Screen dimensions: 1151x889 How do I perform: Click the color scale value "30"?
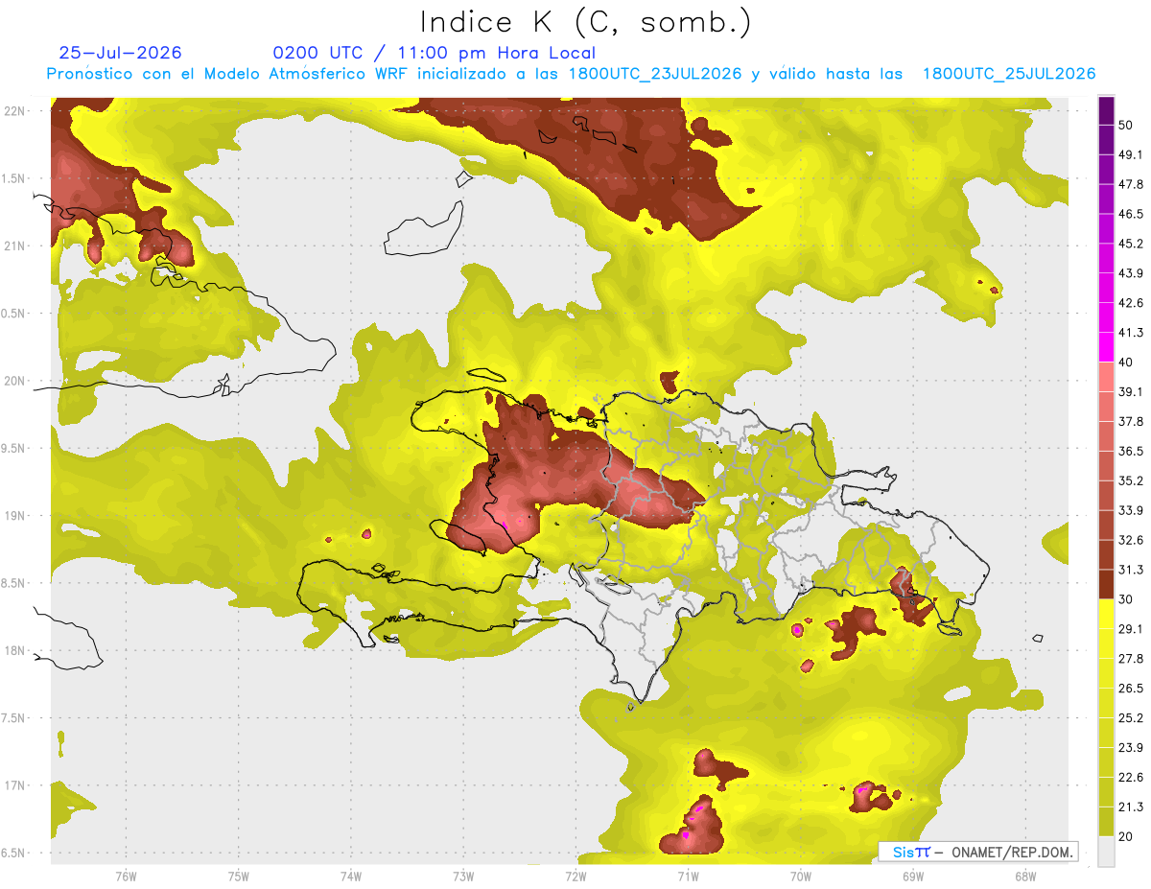coord(1126,599)
